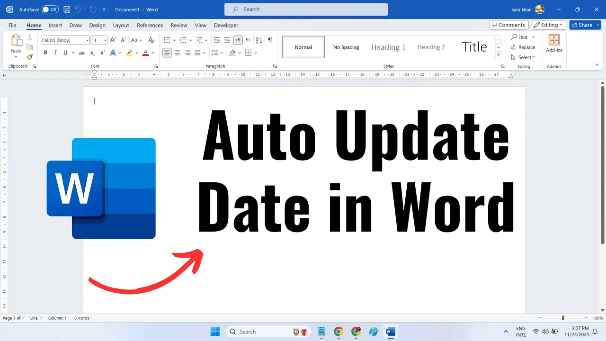Open the Calibri (Body) font name dropdown
The image size is (606, 341).
click(87, 40)
